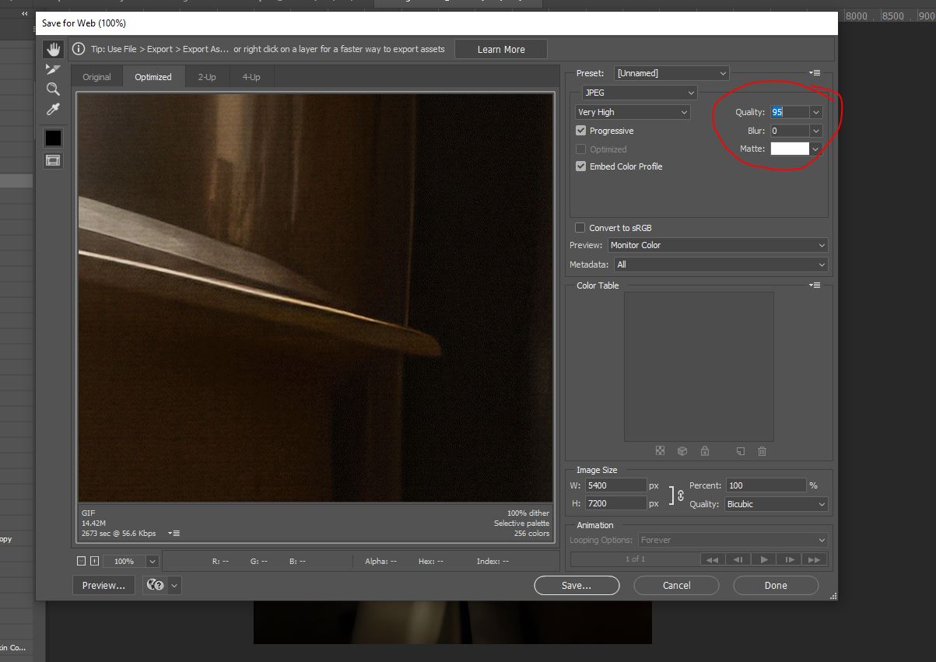Open the Color Table panel menu
Image resolution: width=936 pixels, height=662 pixels.
coord(814,285)
